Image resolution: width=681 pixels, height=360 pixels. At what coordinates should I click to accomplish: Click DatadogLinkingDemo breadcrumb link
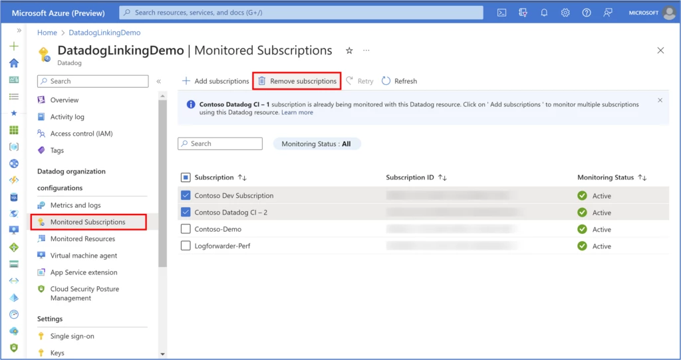click(x=104, y=33)
